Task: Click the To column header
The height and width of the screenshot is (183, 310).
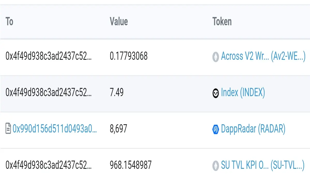Action: pos(10,21)
